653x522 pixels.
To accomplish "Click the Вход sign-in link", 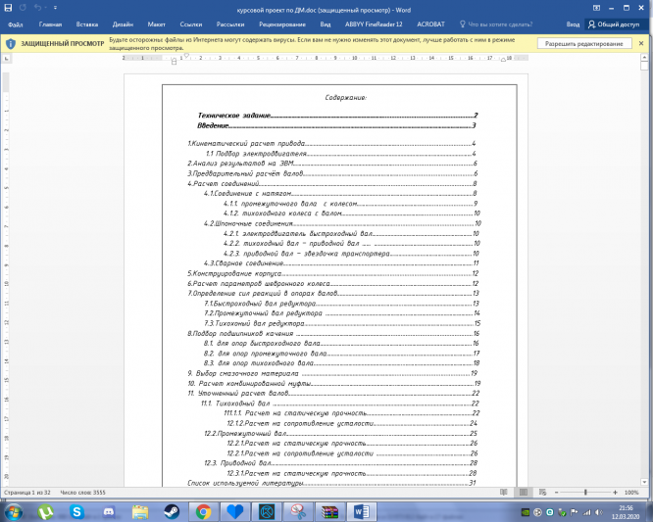I will coord(573,24).
